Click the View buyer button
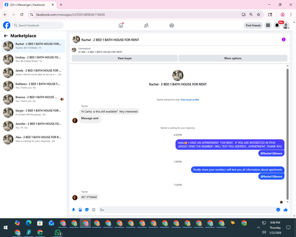The height and width of the screenshot is (237, 296). pos(124,58)
